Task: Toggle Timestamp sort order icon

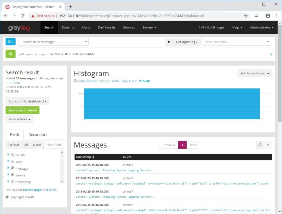Action: [93, 157]
